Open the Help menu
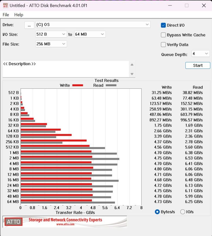The image size is (212, 236). click(19, 15)
